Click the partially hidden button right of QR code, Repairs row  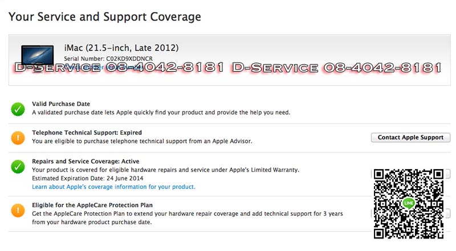coord(447,174)
